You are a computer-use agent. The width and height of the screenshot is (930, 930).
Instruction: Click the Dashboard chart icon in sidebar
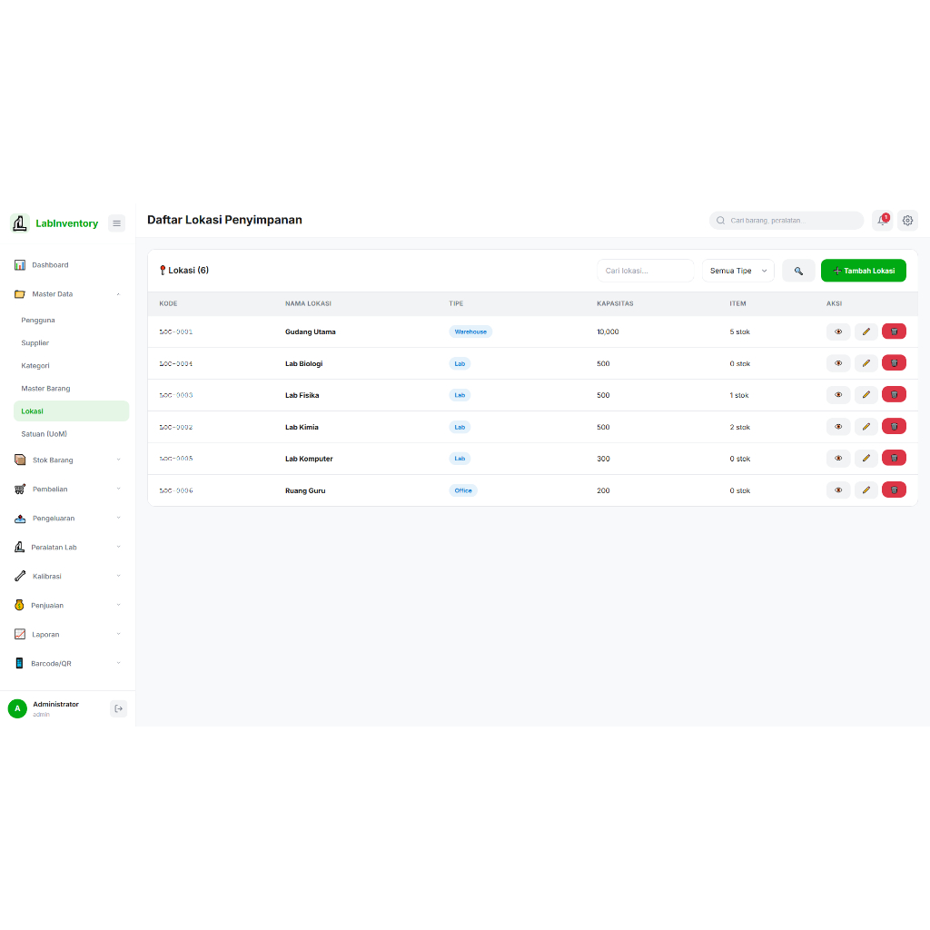20,265
